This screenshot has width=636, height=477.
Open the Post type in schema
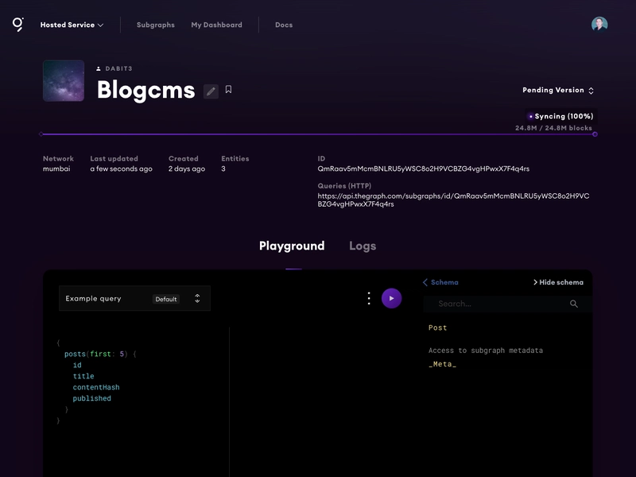click(438, 328)
